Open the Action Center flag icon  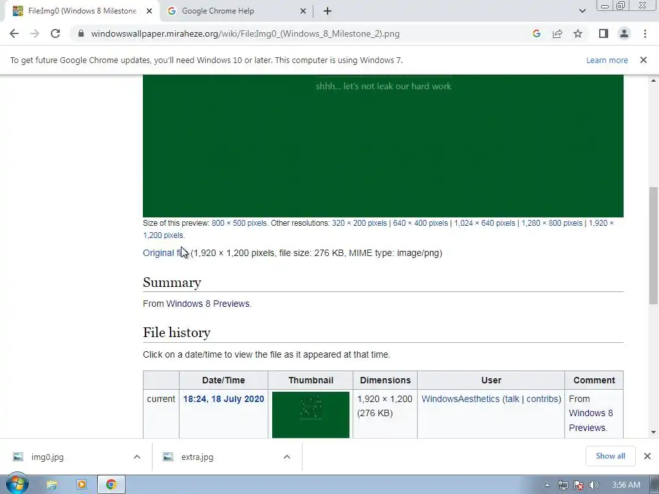pyautogui.click(x=579, y=485)
